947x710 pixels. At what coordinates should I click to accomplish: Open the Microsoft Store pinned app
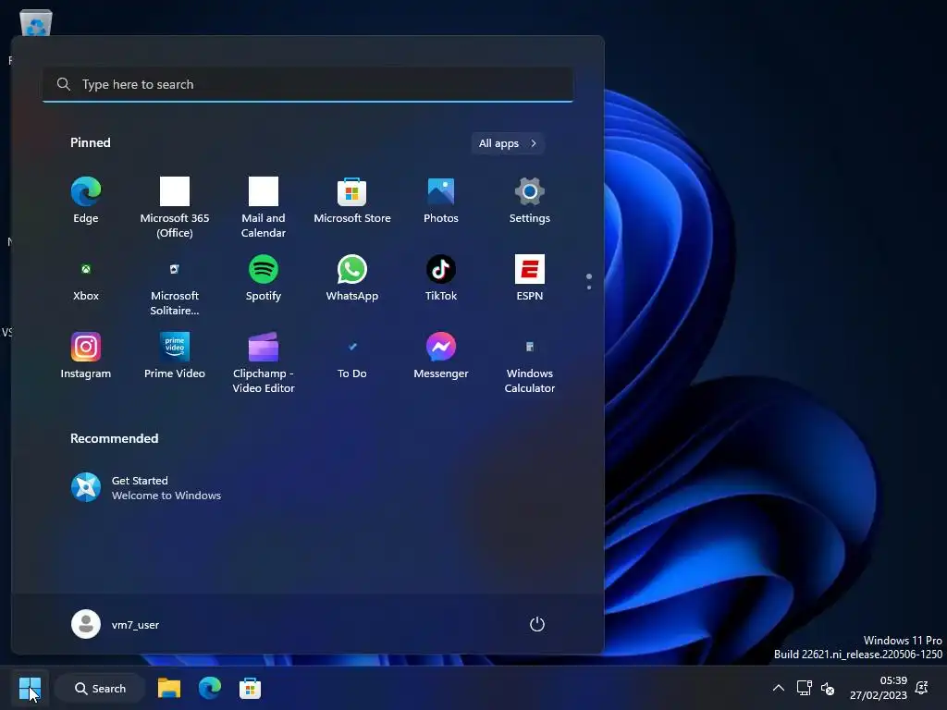point(352,201)
